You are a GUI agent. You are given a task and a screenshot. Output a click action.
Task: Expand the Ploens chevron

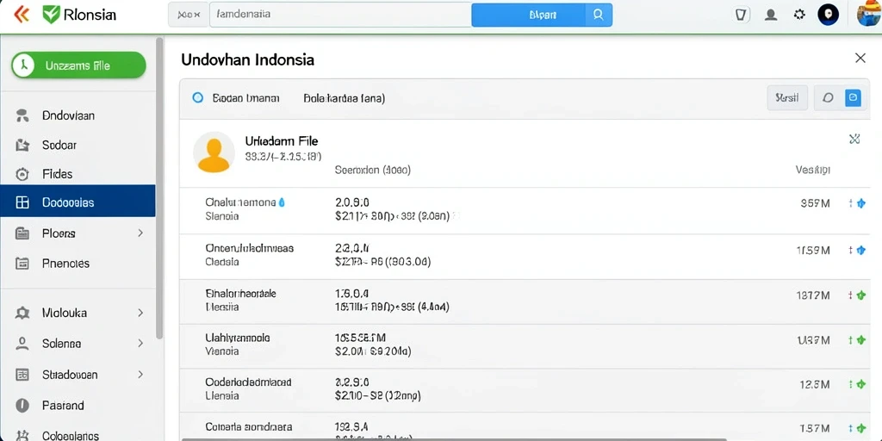tap(140, 233)
